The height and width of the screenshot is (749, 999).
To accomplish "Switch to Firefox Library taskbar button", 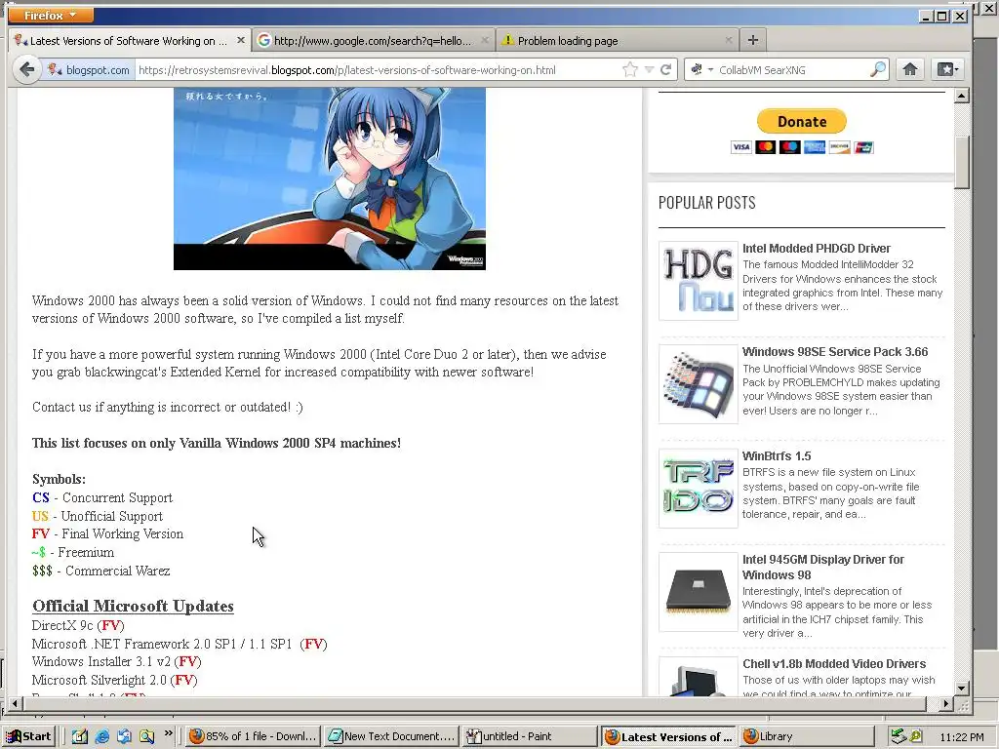I will [805, 736].
